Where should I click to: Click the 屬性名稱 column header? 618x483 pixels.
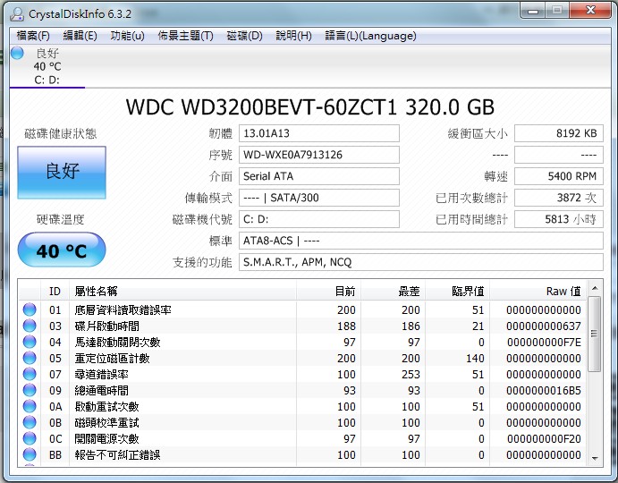[182, 292]
